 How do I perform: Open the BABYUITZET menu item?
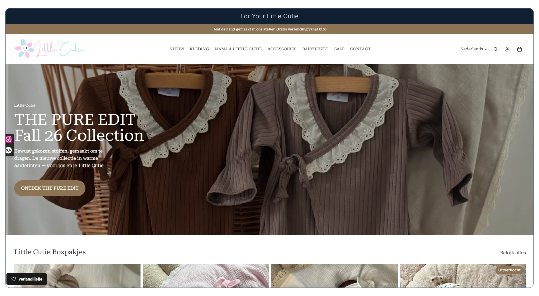[315, 49]
